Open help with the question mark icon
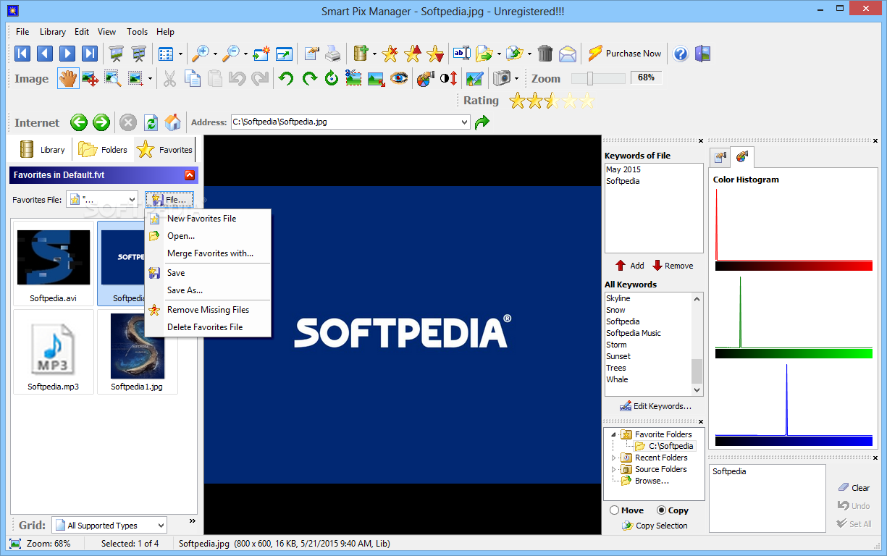 (x=681, y=54)
